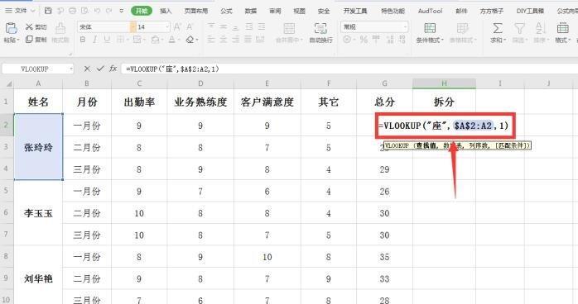The width and height of the screenshot is (578, 304).
Task: Click the Save icon in quick access toolbar
Action: (48, 11)
